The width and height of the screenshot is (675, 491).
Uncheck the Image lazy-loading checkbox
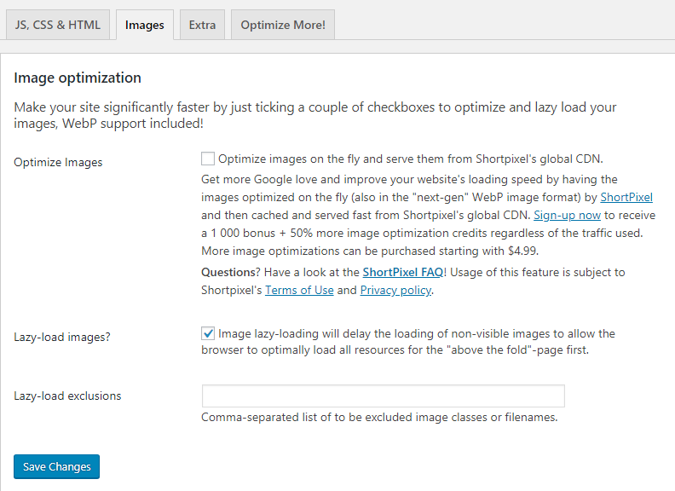[x=208, y=333]
